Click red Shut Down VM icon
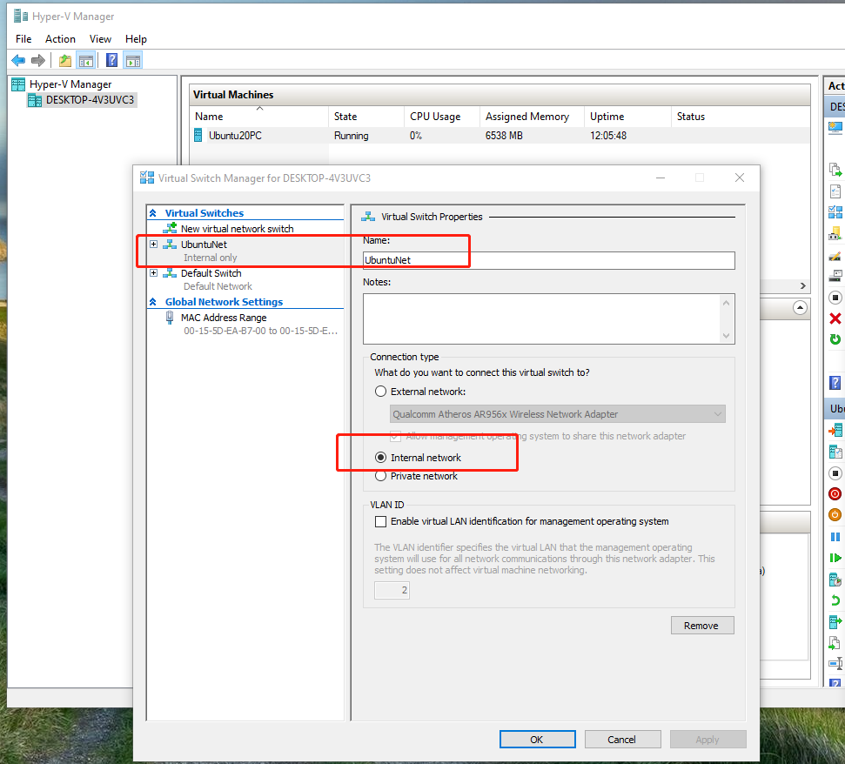The height and width of the screenshot is (764, 845). 835,493
